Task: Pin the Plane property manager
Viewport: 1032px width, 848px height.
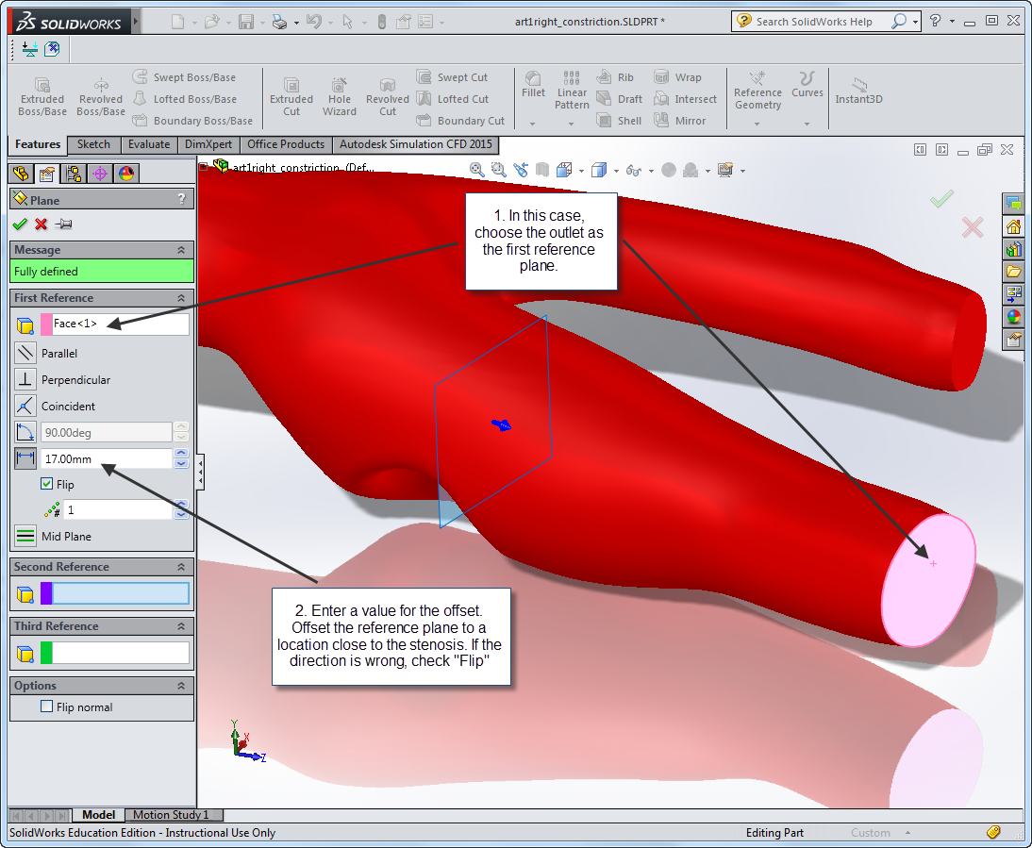Action: (64, 224)
